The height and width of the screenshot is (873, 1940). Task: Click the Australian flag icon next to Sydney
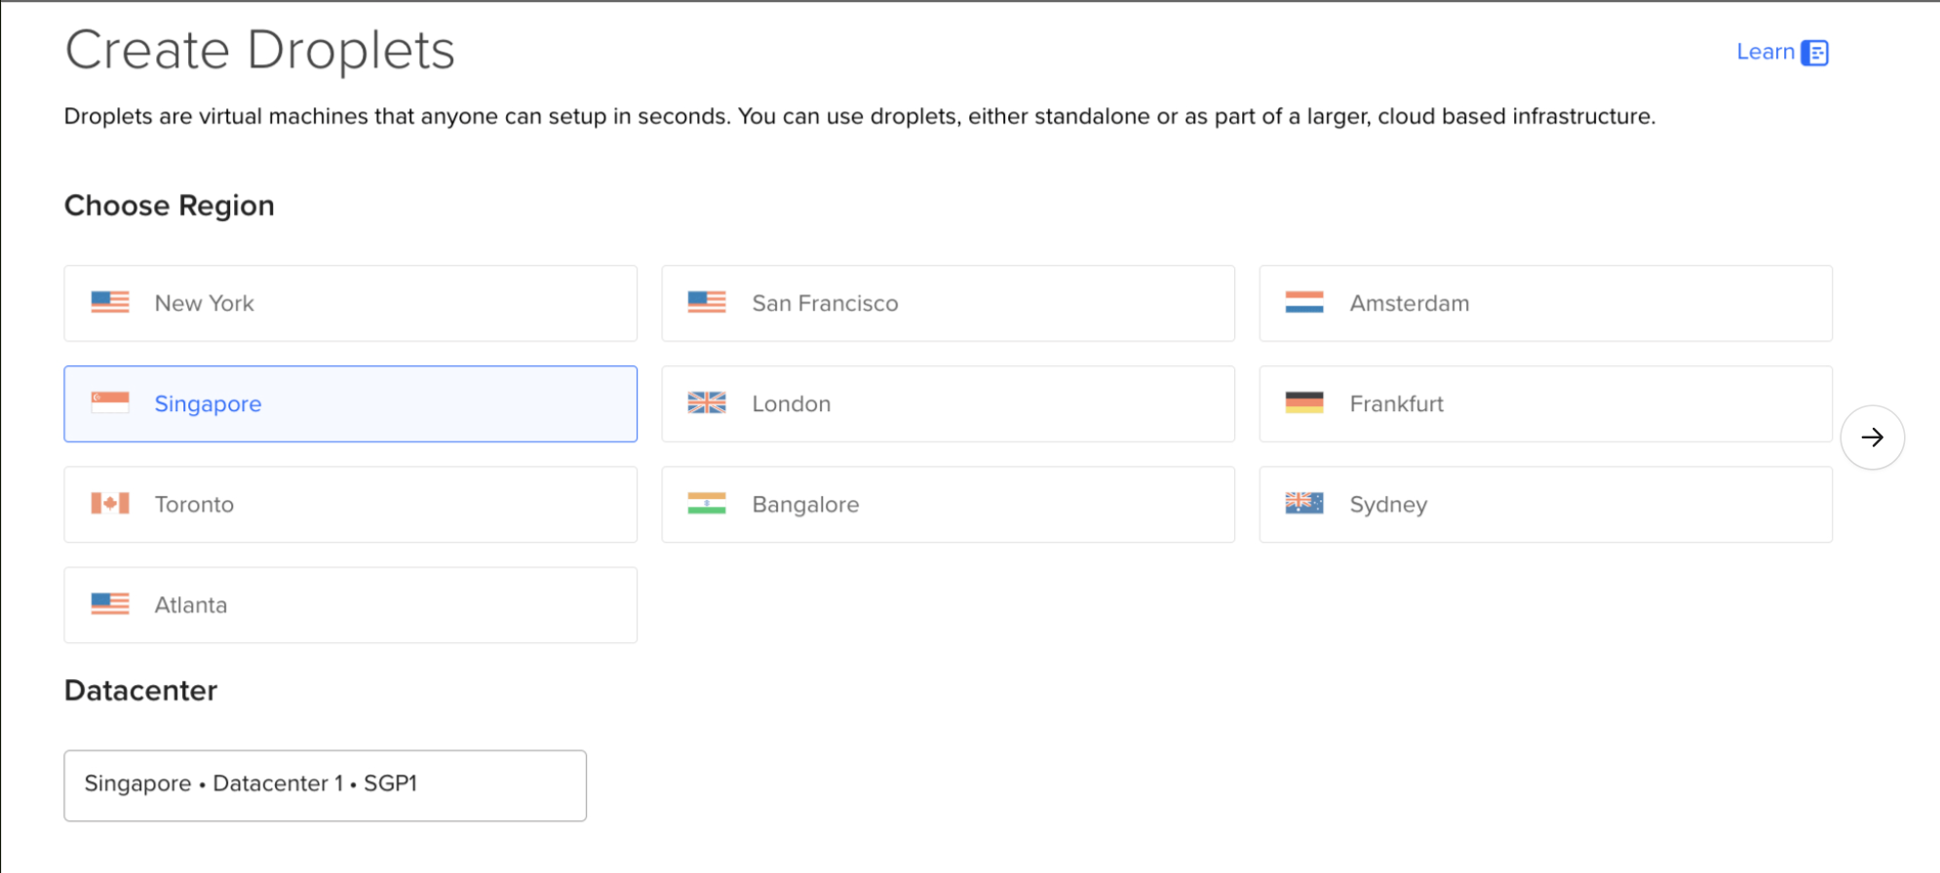[1305, 503]
